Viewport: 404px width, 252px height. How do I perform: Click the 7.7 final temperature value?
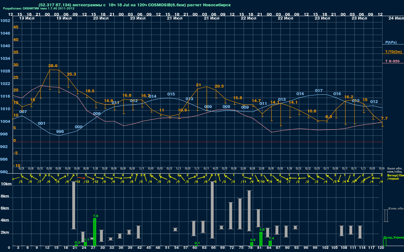[384, 118]
